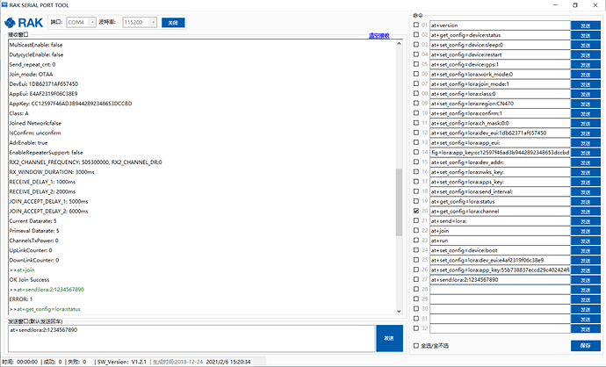Send the at+run command in row 23
Viewport: 606px width, 367px height.
tap(586, 241)
